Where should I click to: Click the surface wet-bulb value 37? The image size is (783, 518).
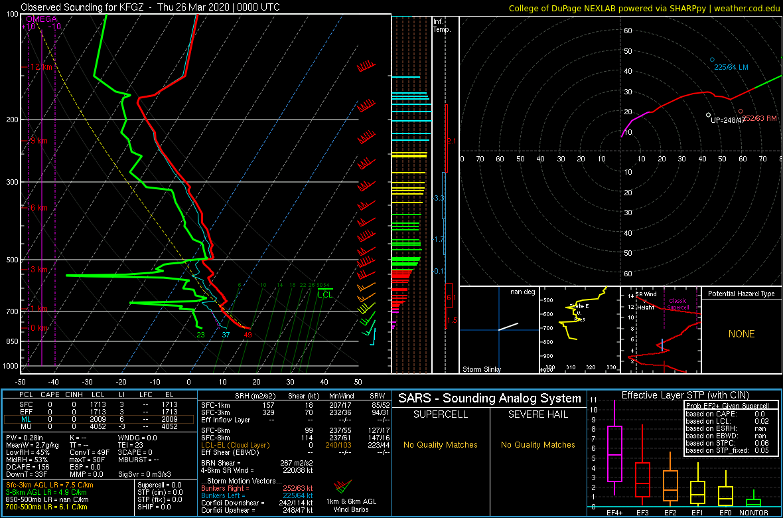[226, 335]
